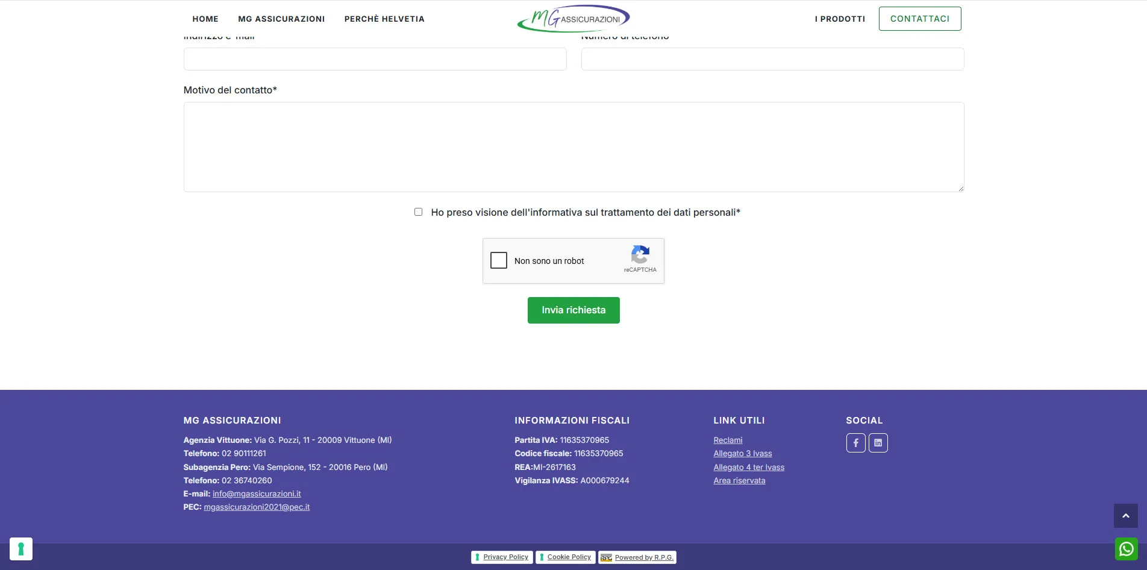The height and width of the screenshot is (570, 1147).
Task: Tick the Non sono un robot checkbox
Action: click(499, 260)
